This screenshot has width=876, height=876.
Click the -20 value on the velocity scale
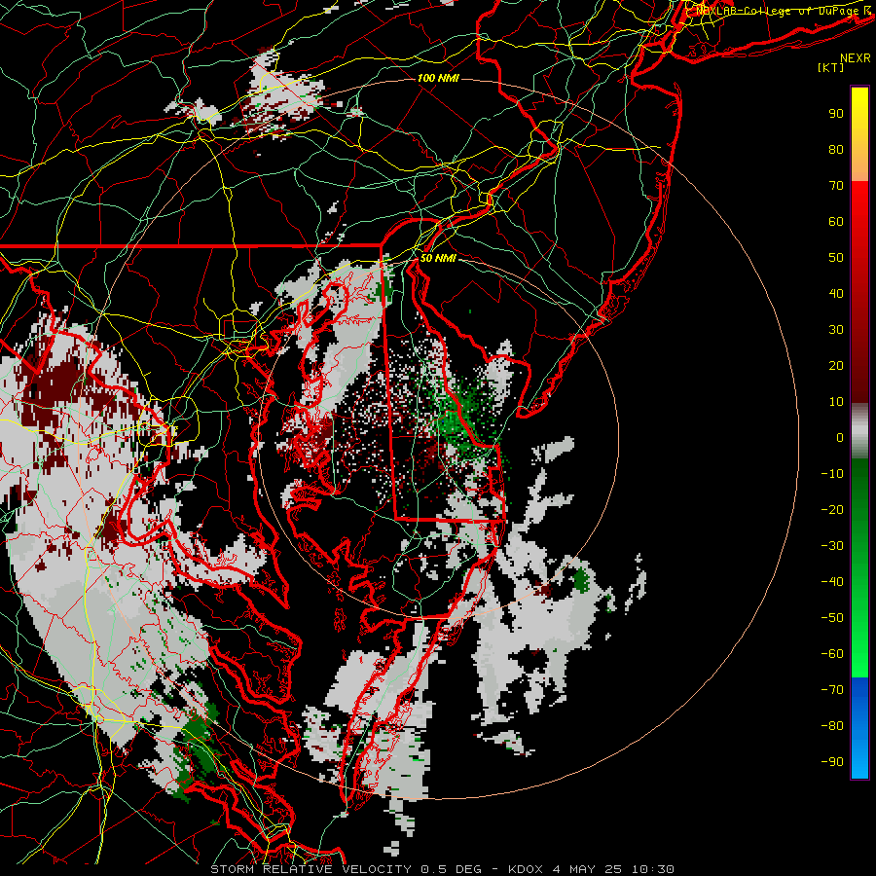tap(832, 510)
